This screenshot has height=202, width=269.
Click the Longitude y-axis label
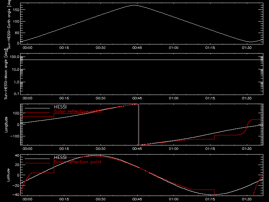[x=6, y=125]
